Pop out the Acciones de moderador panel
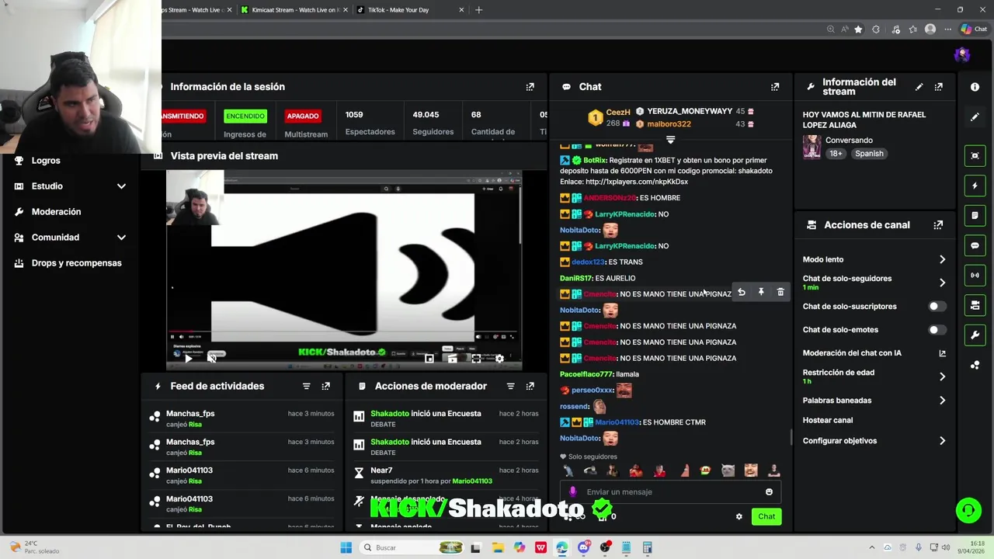This screenshot has width=994, height=559. [530, 386]
